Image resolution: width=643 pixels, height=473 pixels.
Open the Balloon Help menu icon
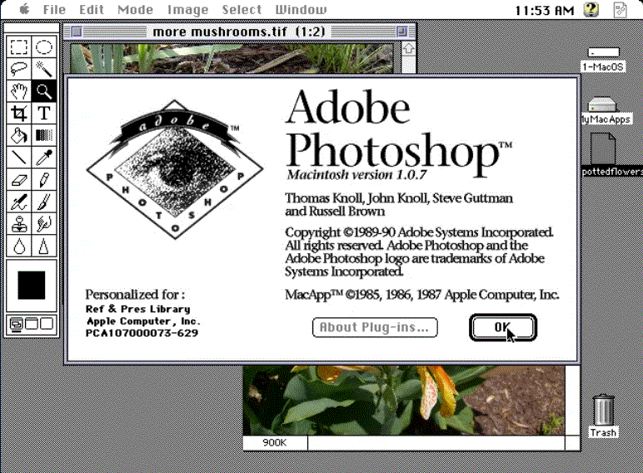[591, 9]
